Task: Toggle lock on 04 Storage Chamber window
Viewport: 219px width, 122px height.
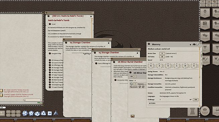Action: coord(108,43)
